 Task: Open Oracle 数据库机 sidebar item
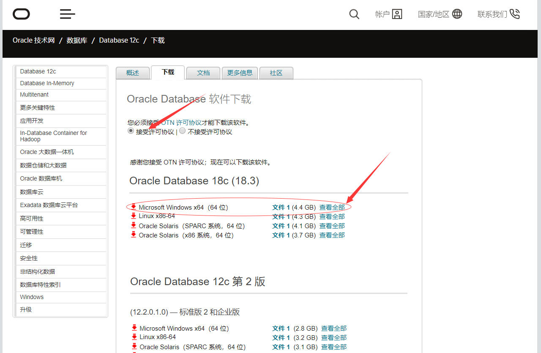[61, 178]
